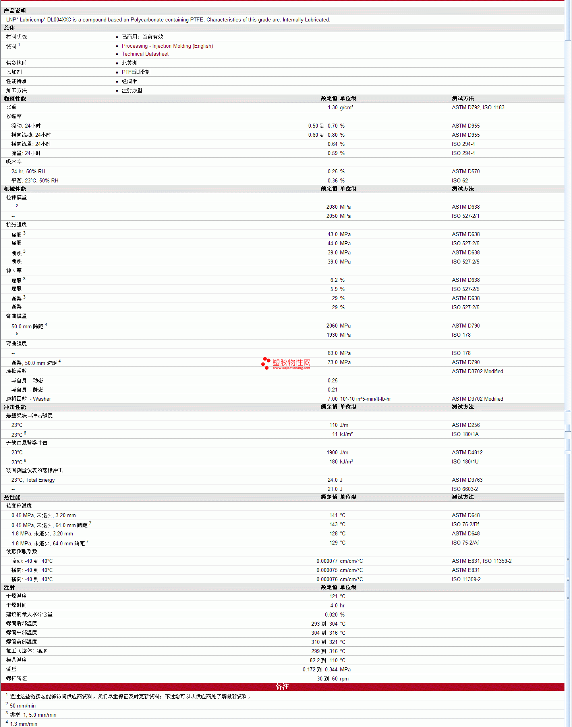Select the 螺筒中部温度 row label
The width and height of the screenshot is (572, 727).
(x=22, y=632)
